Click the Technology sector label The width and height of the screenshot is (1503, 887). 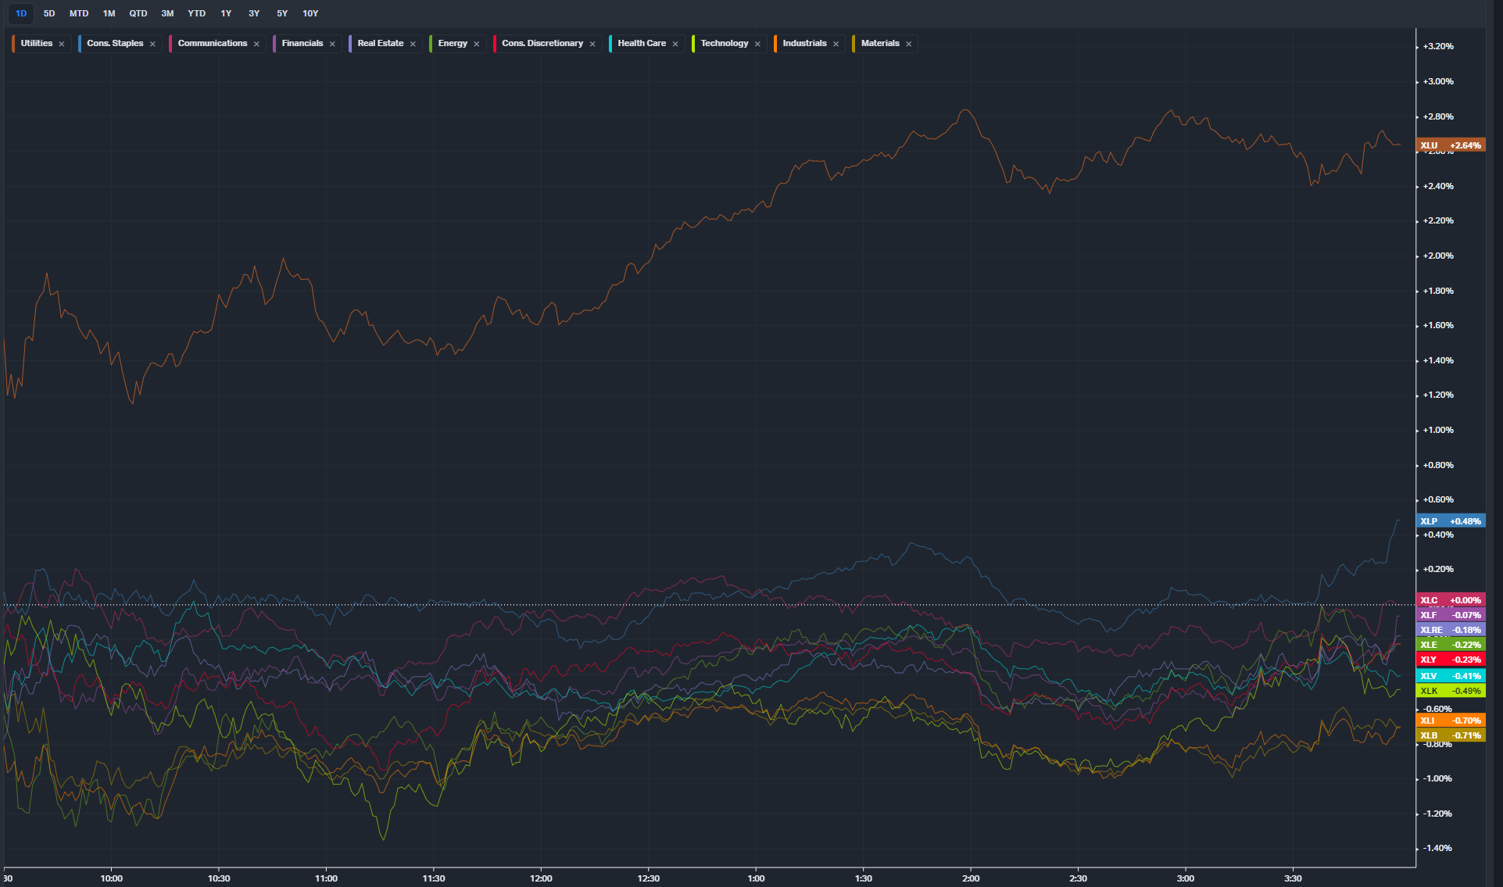click(x=724, y=43)
